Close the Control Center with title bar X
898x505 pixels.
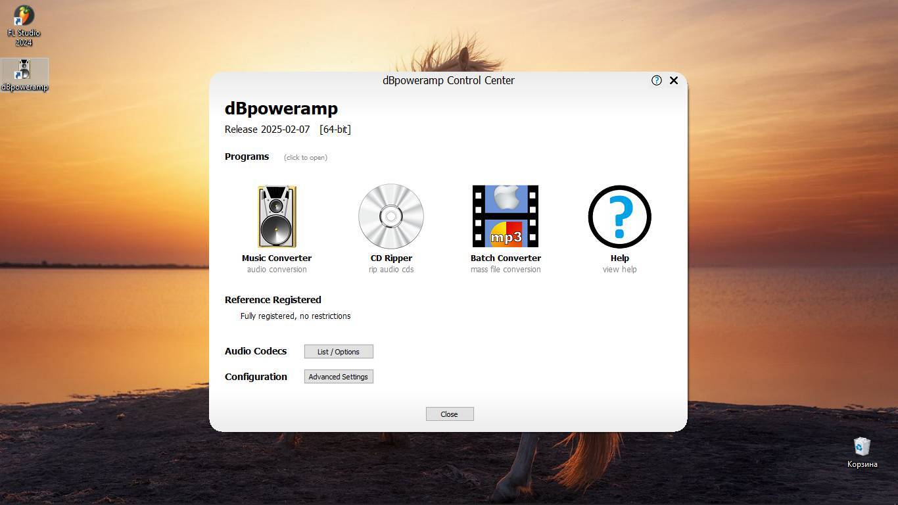[x=674, y=80]
